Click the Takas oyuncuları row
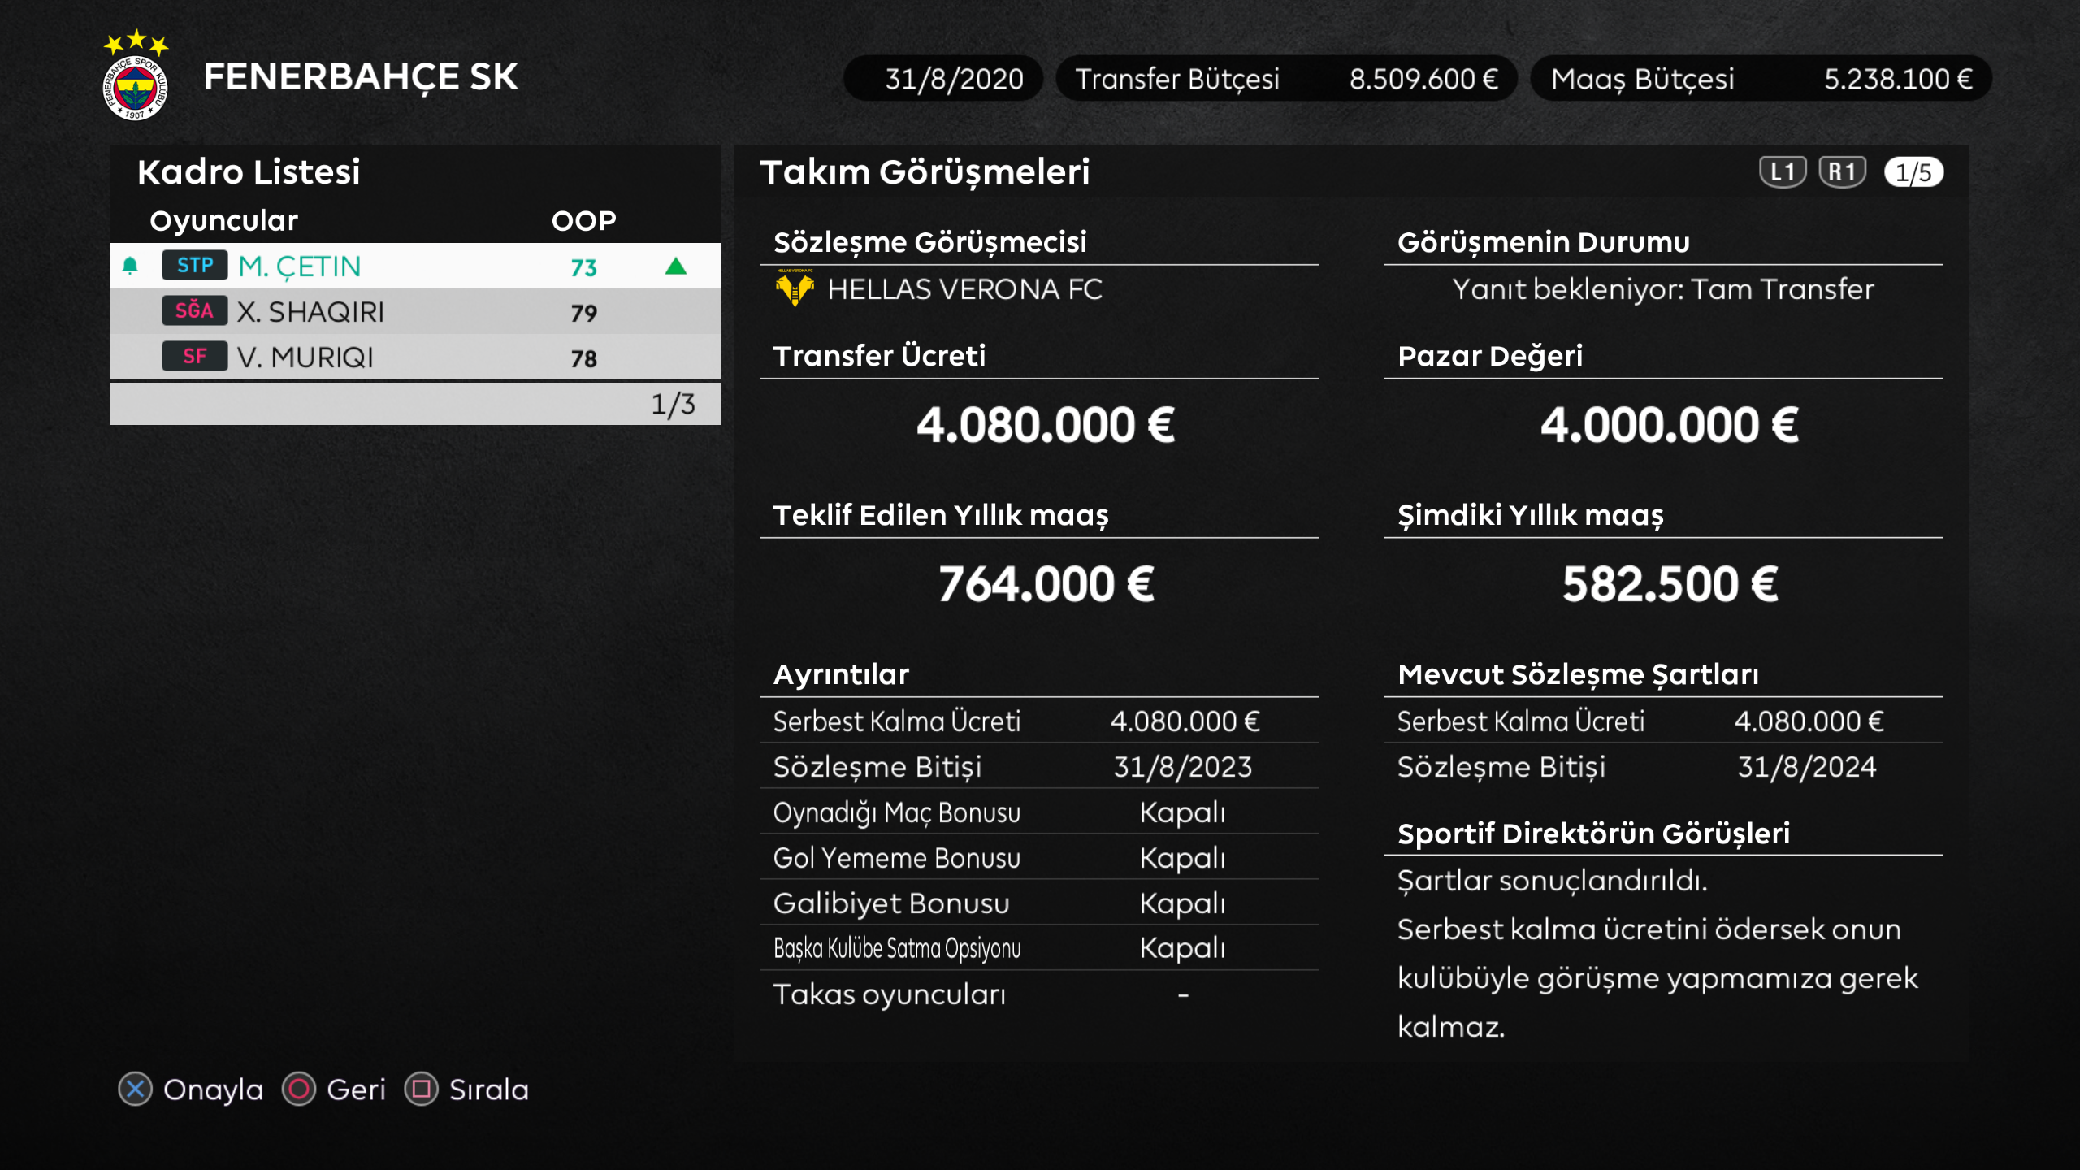This screenshot has width=2080, height=1170. (x=1039, y=994)
